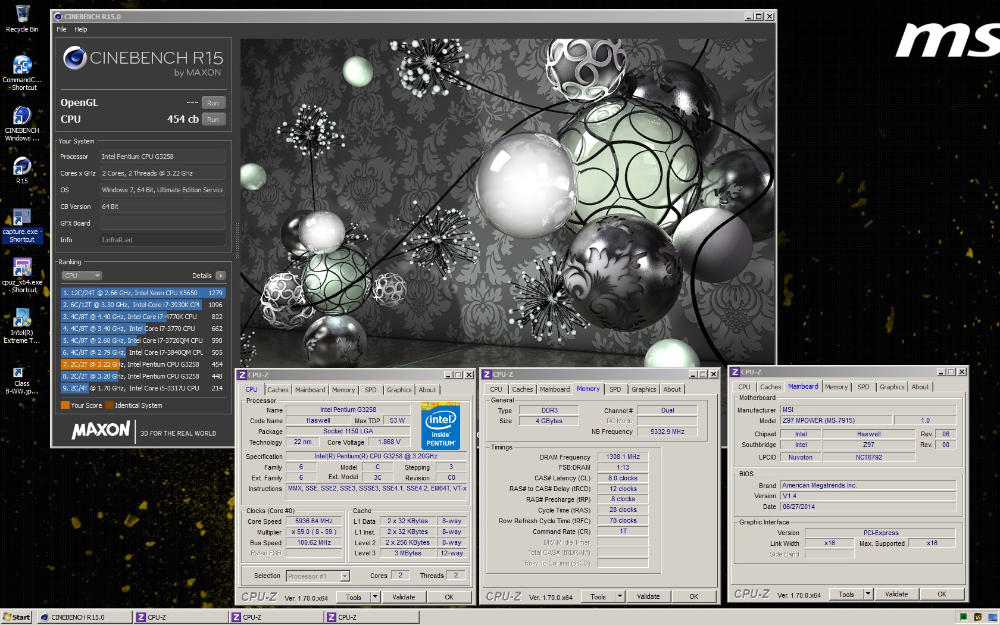Screen dimensions: 1000x625
Task: Click the Identical System legend swatch
Action: tap(109, 405)
